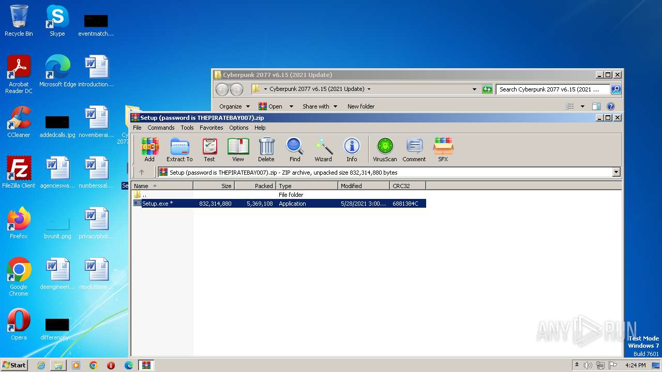Select the Skype desktop shortcut
Screen dimensions: 662x372
[57, 21]
